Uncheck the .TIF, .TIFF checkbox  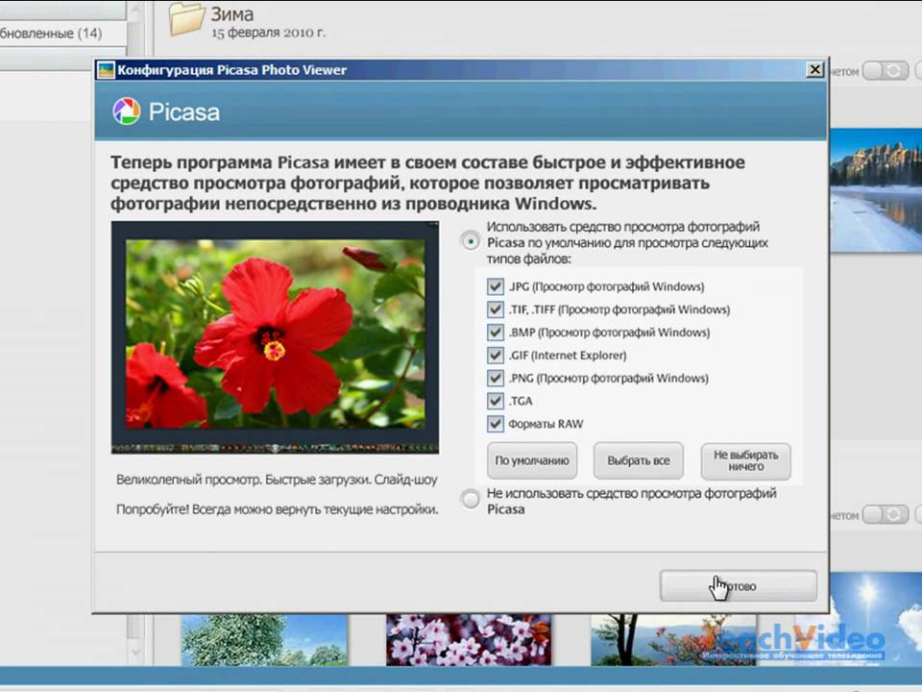pos(496,309)
